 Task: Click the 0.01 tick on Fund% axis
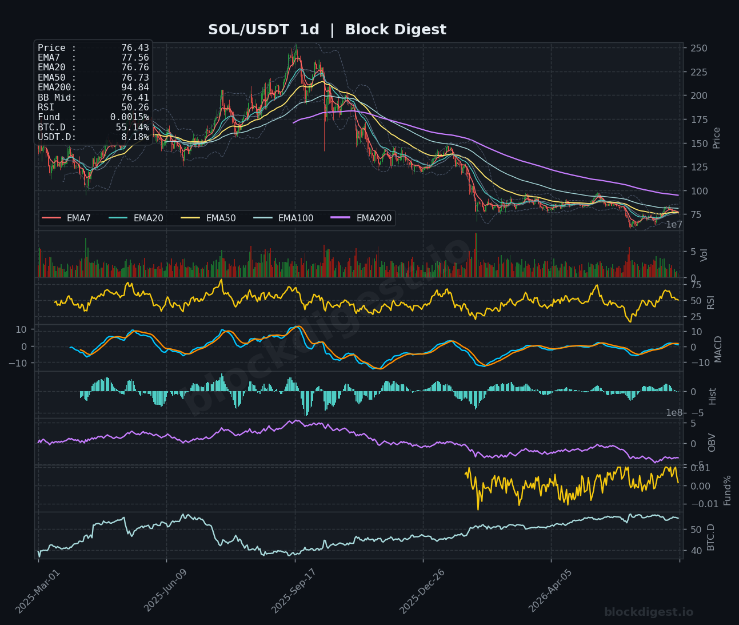point(701,468)
